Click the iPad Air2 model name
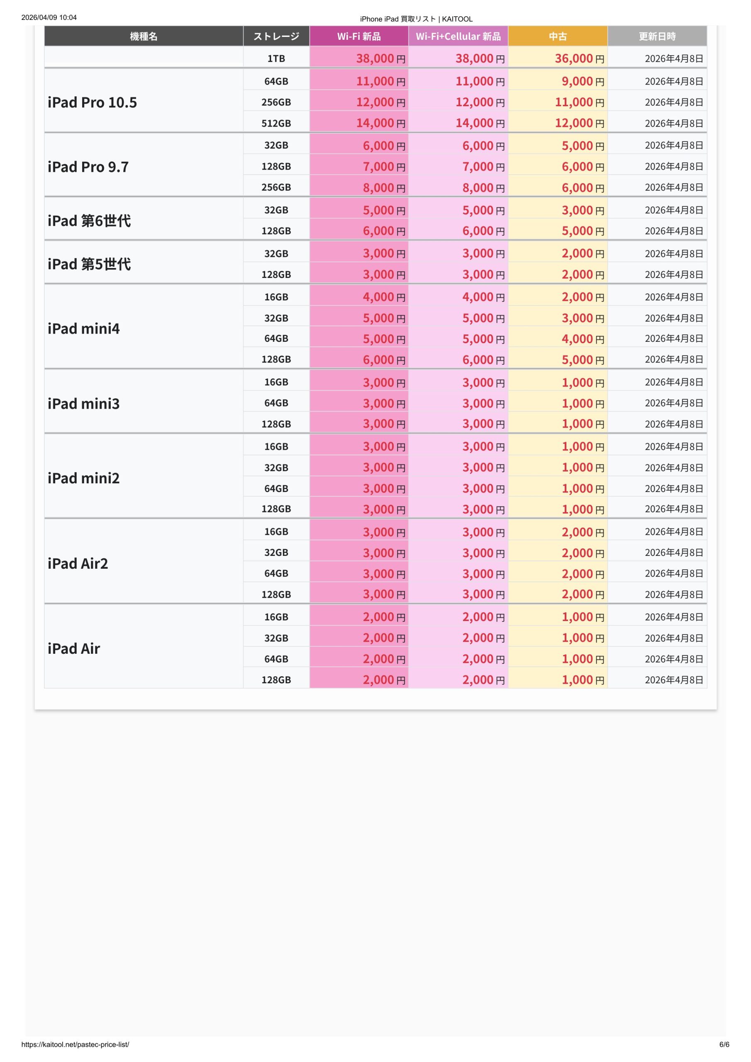751x1062 pixels. tap(78, 563)
